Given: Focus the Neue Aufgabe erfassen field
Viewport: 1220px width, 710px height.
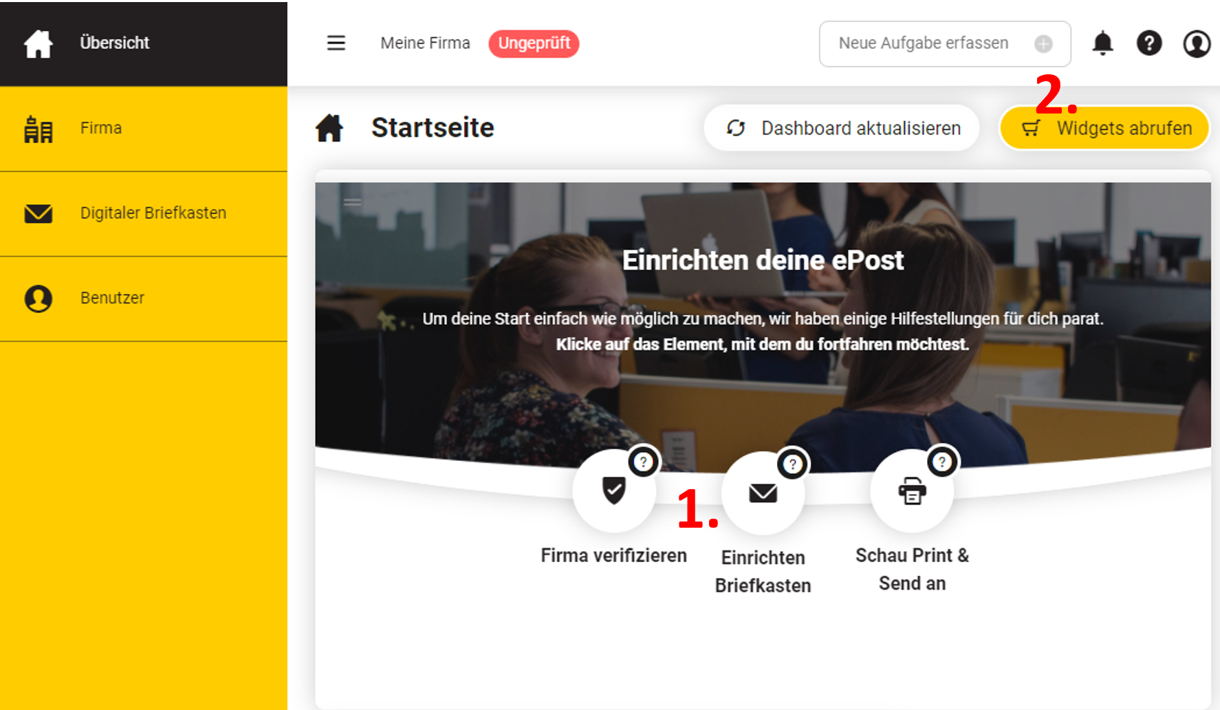Looking at the screenshot, I should tap(944, 43).
